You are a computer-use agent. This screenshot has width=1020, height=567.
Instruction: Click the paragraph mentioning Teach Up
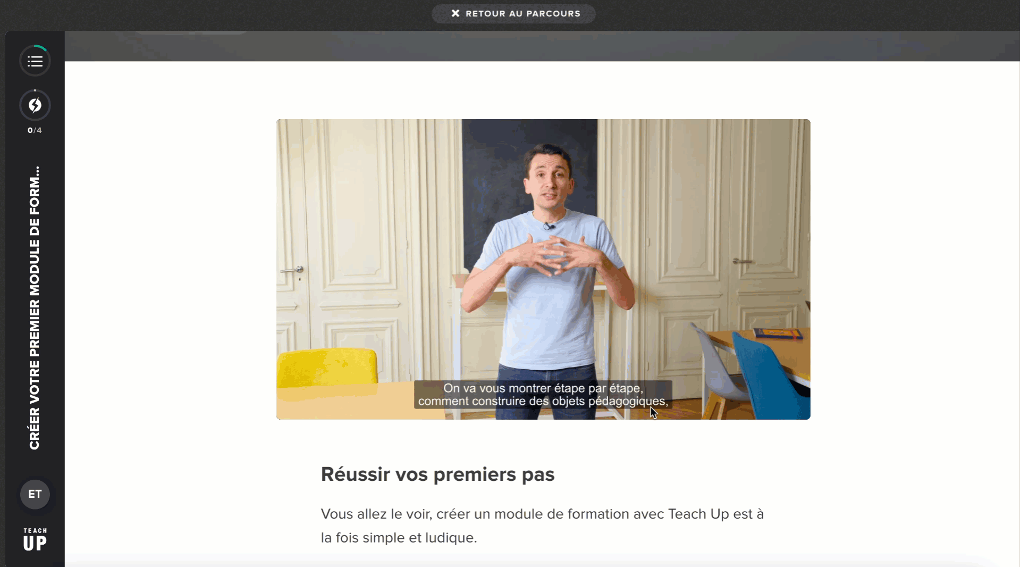[542, 526]
